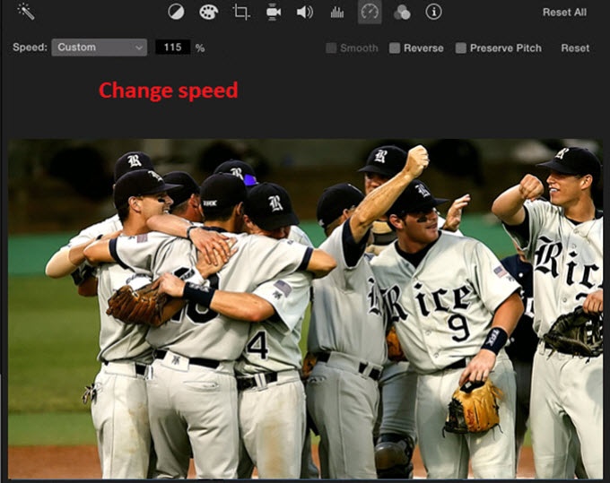Open the cropping tool
Screen dimensions: 610x483
pyautogui.click(x=240, y=12)
